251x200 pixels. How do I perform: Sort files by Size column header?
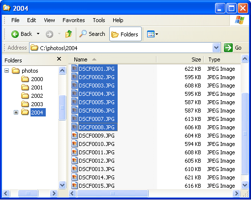coord(180,59)
